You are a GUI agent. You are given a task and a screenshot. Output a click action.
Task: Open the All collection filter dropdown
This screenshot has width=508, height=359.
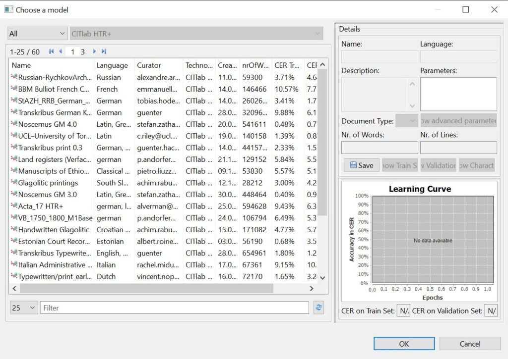point(38,34)
